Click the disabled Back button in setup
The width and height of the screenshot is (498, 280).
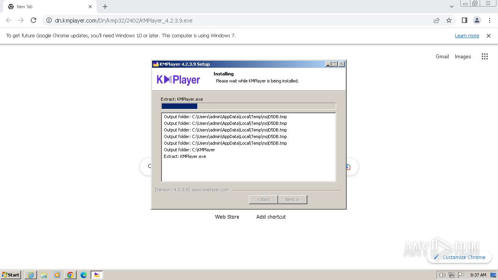(263, 199)
